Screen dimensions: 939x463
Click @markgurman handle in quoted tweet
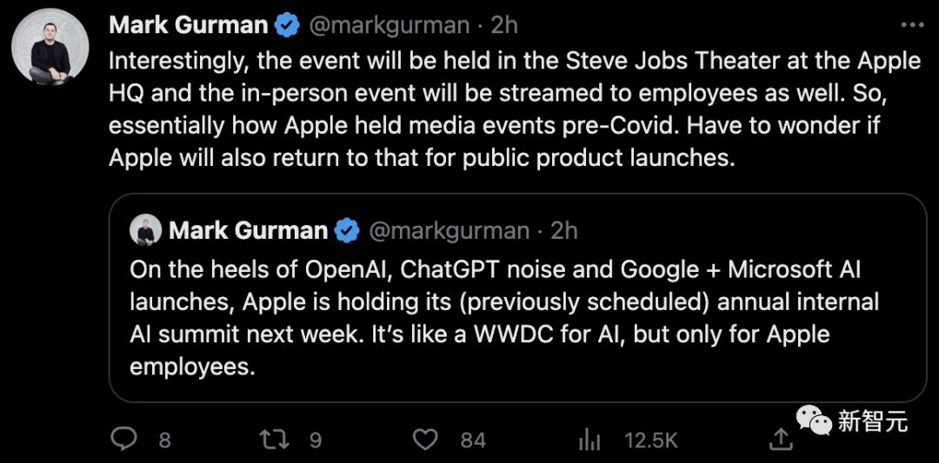coord(450,230)
